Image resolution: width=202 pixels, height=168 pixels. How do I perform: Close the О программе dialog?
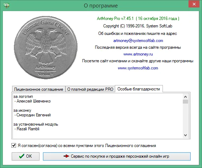click(194, 4)
